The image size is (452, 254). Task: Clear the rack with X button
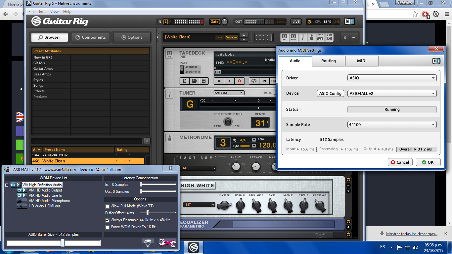tap(345, 37)
